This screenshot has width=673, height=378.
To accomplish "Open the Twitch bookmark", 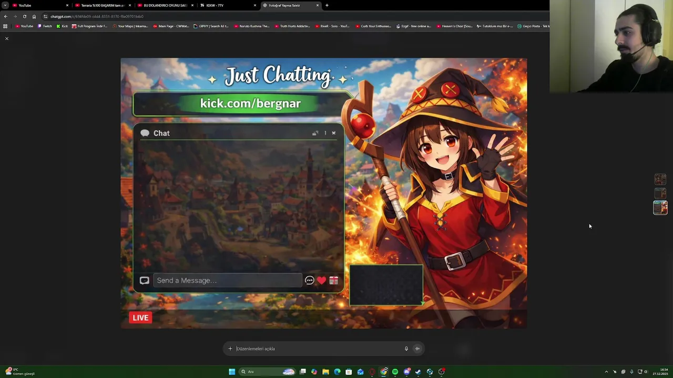I will pyautogui.click(x=45, y=26).
